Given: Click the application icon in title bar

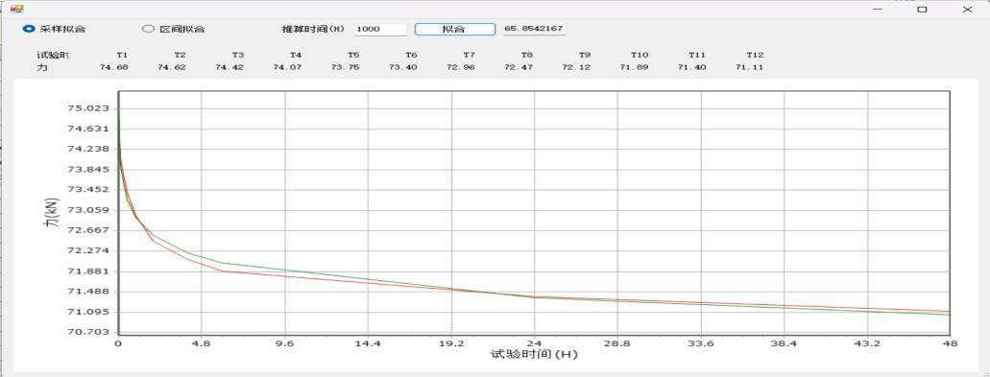Looking at the screenshot, I should click(x=17, y=9).
